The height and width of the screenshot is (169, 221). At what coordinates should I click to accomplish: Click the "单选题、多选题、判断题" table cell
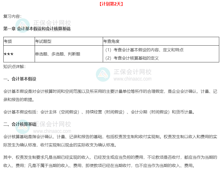click(58, 54)
